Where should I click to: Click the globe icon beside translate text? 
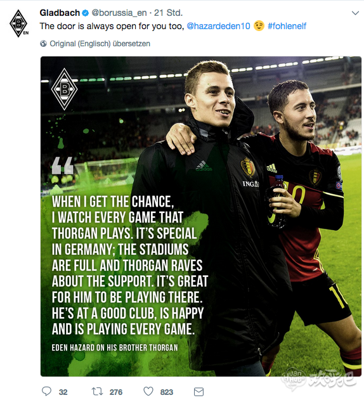pos(43,44)
